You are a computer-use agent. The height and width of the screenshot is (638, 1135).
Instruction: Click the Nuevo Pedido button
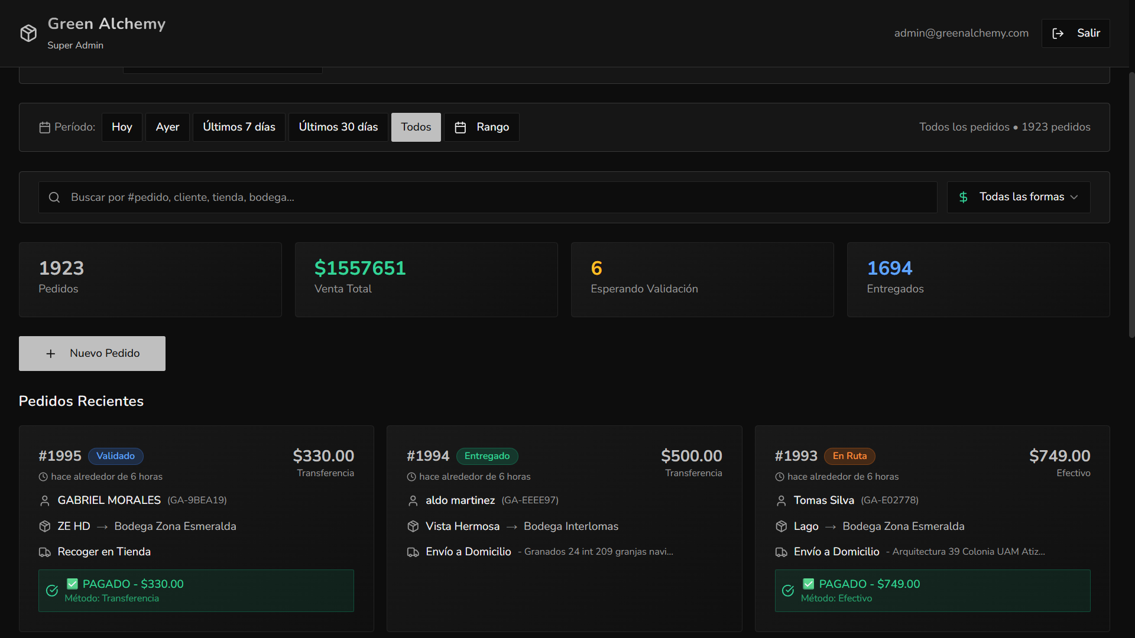[x=92, y=353]
